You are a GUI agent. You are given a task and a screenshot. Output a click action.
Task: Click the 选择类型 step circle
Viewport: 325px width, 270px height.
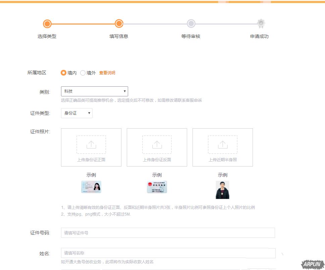pyautogui.click(x=47, y=24)
